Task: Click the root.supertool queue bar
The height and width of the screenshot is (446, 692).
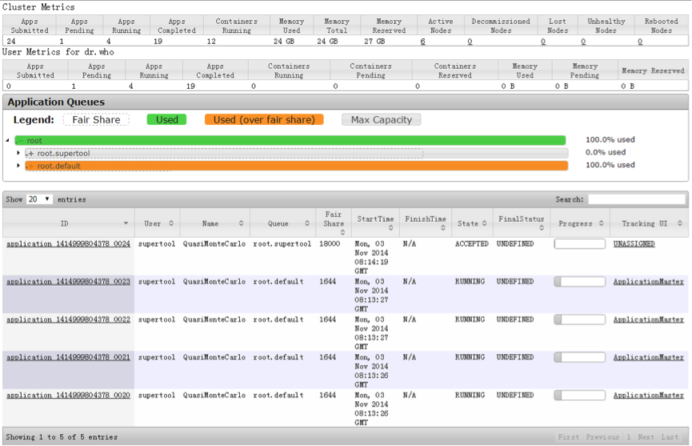Action: click(297, 153)
